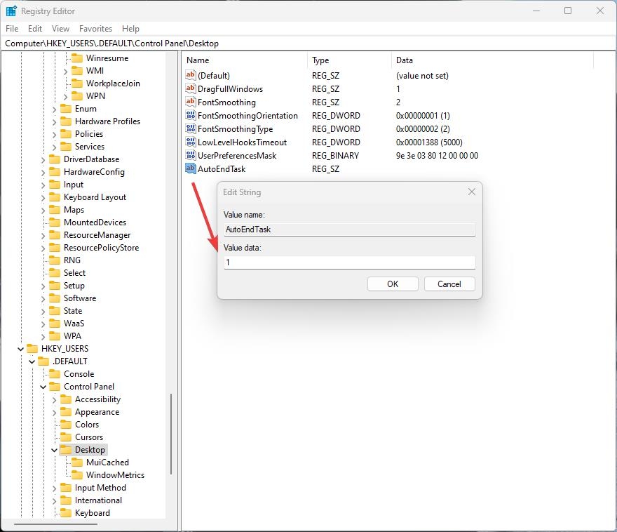Open the File menu
Image resolution: width=617 pixels, height=532 pixels.
point(12,29)
